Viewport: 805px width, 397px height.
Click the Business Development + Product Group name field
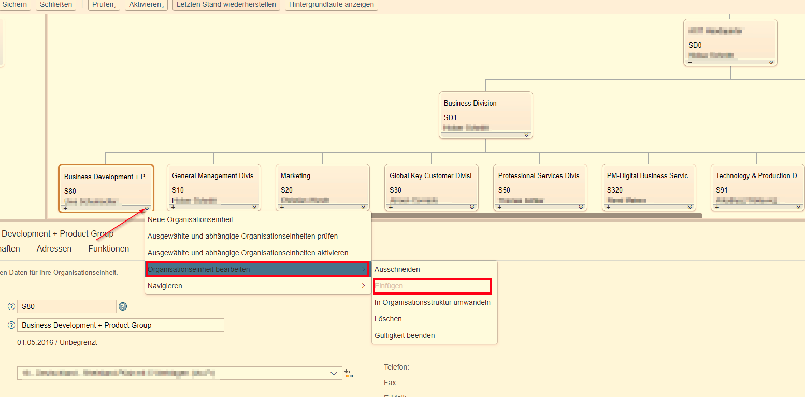[121, 325]
